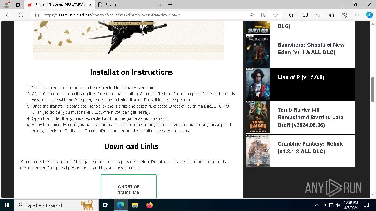Open browser Extensions icon
376x211 pixels.
click(291, 15)
